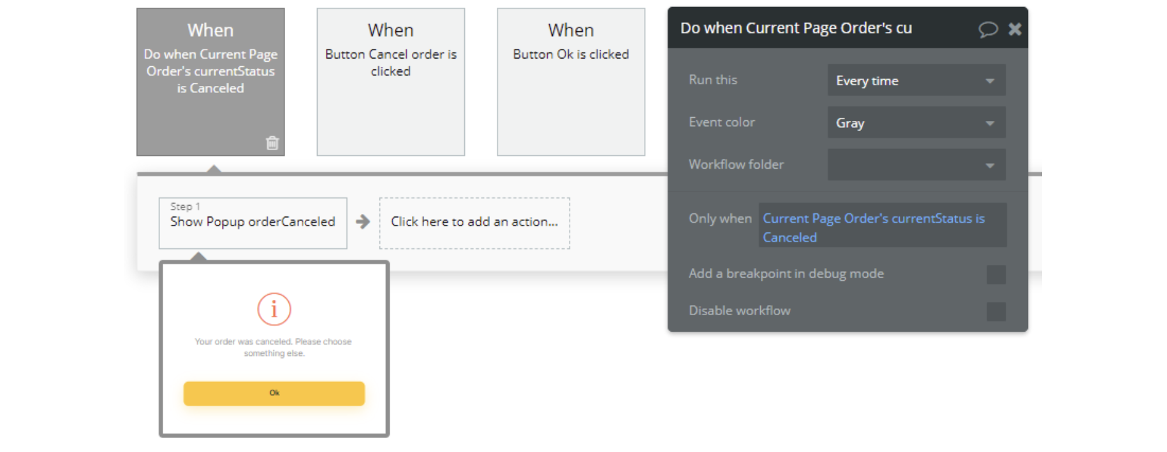This screenshot has height=452, width=1167.
Task: Click here to add an action
Action: [474, 222]
